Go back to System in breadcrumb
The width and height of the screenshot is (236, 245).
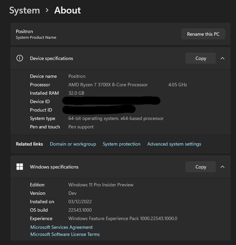[24, 10]
